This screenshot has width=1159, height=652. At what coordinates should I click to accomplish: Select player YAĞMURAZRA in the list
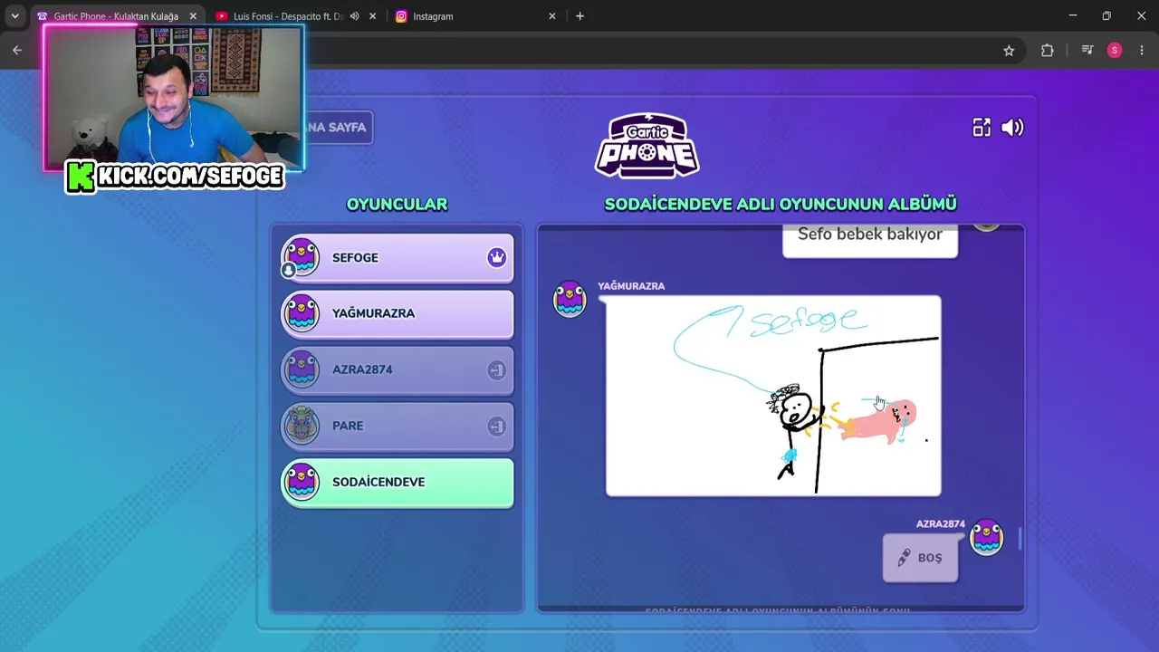(397, 314)
